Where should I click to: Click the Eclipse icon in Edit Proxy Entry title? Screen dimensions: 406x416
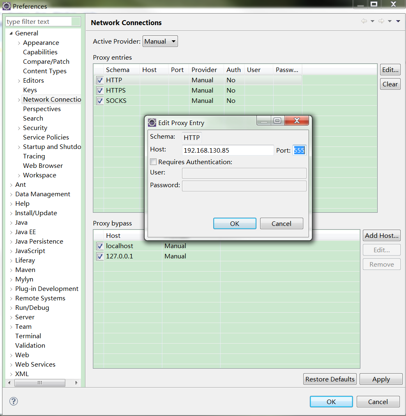[x=152, y=123]
